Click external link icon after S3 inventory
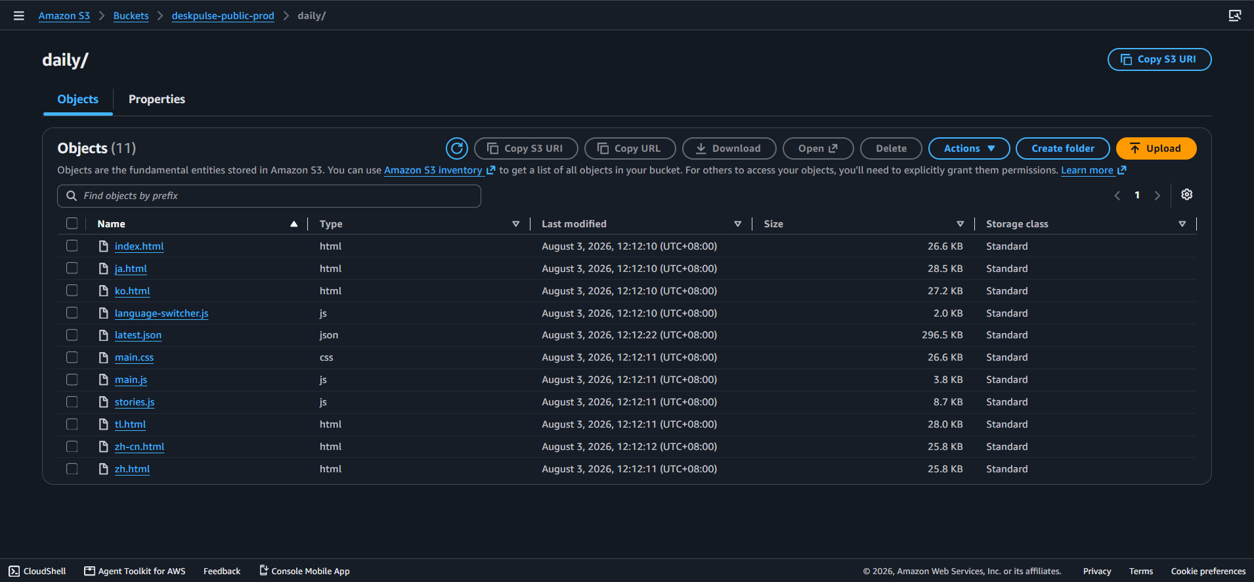The image size is (1254, 582). pos(490,170)
